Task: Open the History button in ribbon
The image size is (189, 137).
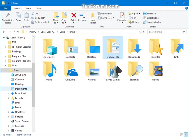Action: pyautogui.click(x=134, y=22)
